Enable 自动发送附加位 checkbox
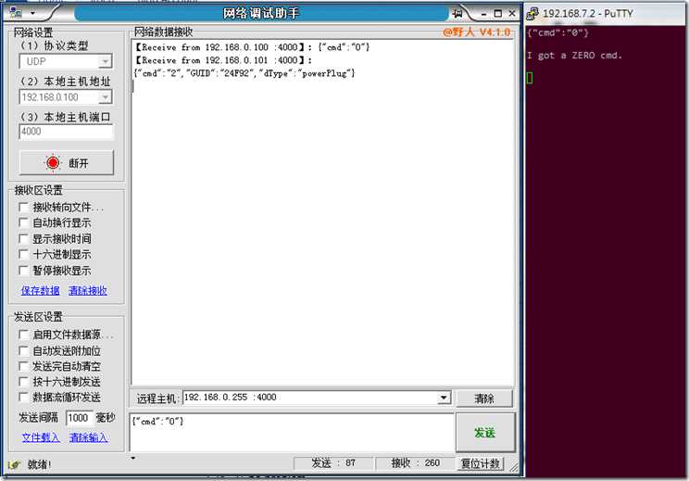The height and width of the screenshot is (481, 689). pyautogui.click(x=23, y=351)
